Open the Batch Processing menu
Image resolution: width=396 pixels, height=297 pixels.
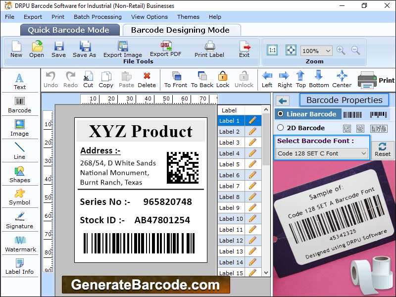click(x=98, y=17)
